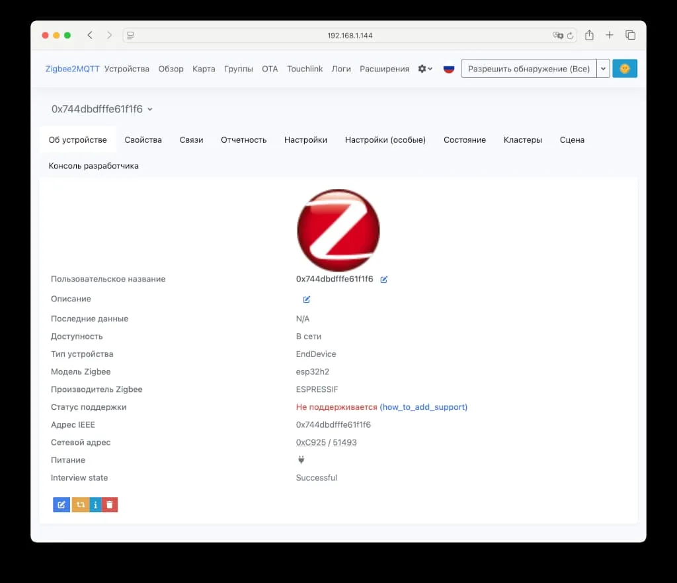677x583 pixels.
Task: Go to Устройства in navbar
Action: (127, 69)
